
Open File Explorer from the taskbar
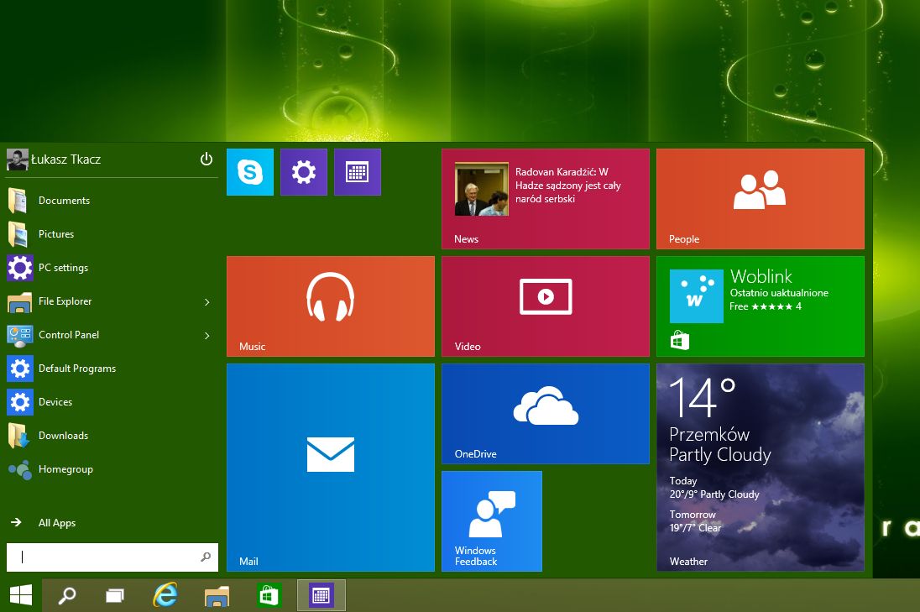click(x=217, y=595)
